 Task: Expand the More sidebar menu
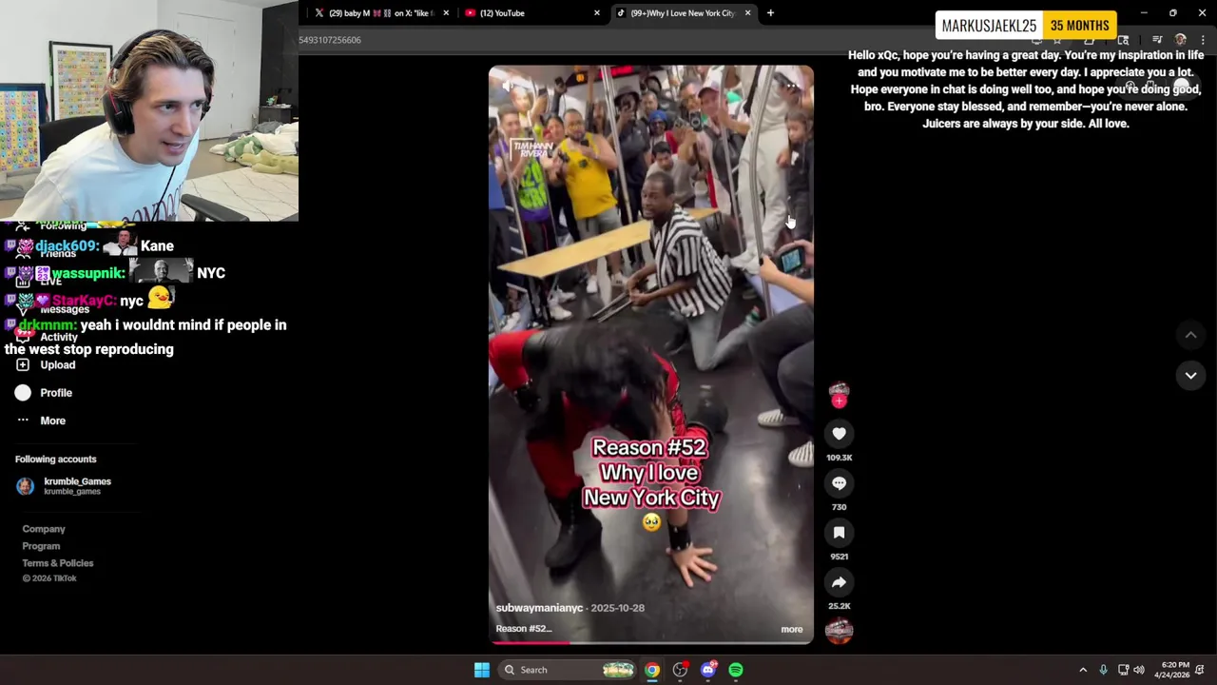pyautogui.click(x=52, y=421)
